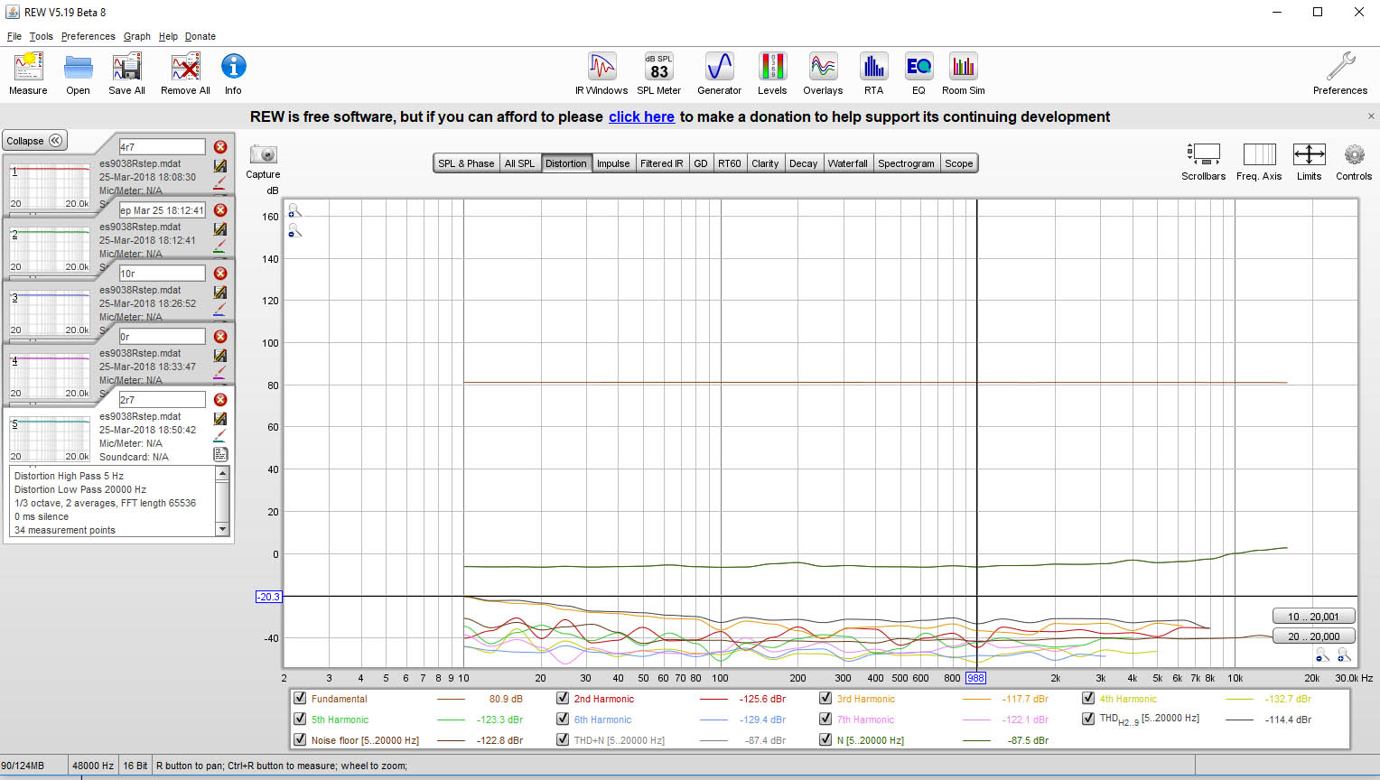Screen dimensions: 1380x780
Task: Click edit icon for measurement 0r
Action: (220, 356)
